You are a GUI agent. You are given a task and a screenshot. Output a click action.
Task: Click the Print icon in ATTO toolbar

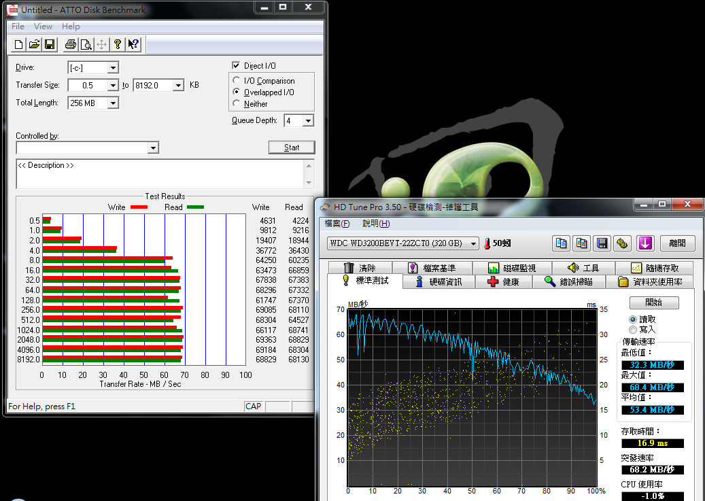coord(70,45)
